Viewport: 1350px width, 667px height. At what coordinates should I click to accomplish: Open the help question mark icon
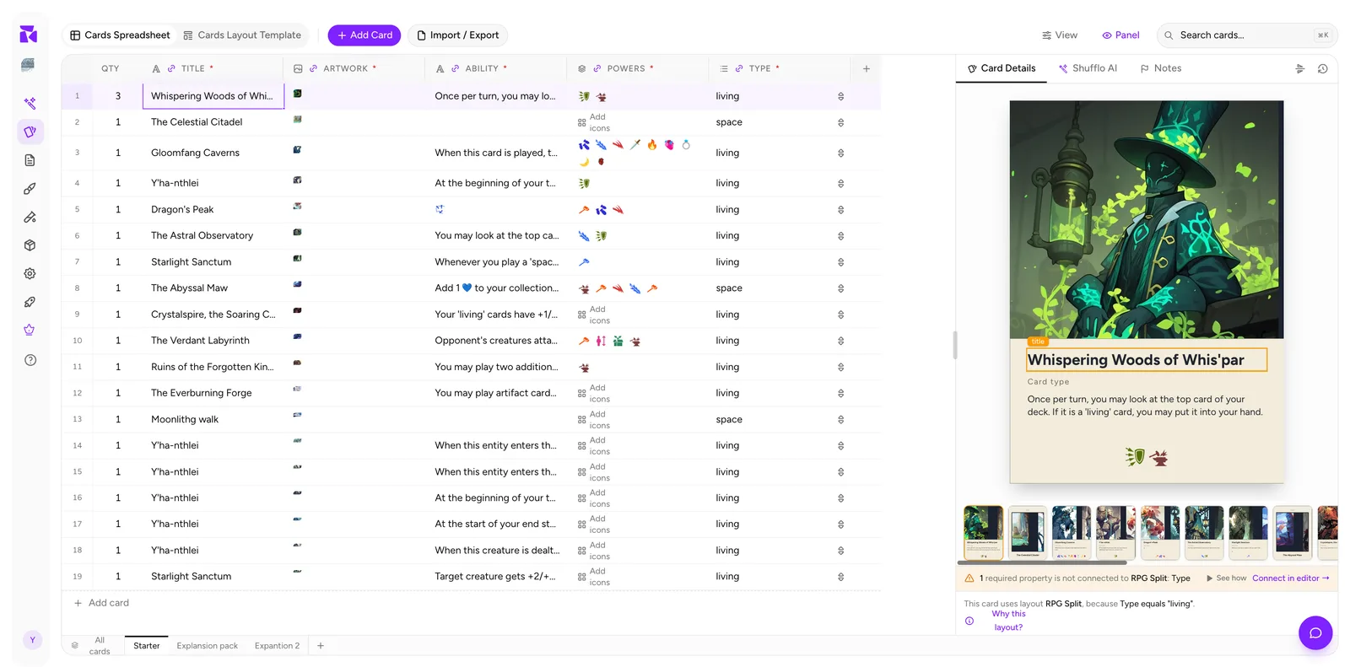point(30,360)
